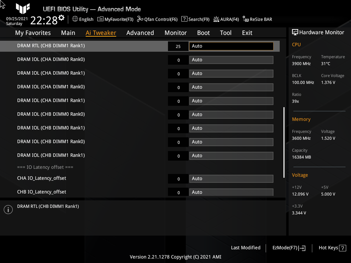Select DRAM IOL (CHB DIMM1 Rank0) label
This screenshot has height=263, width=351.
(51, 141)
